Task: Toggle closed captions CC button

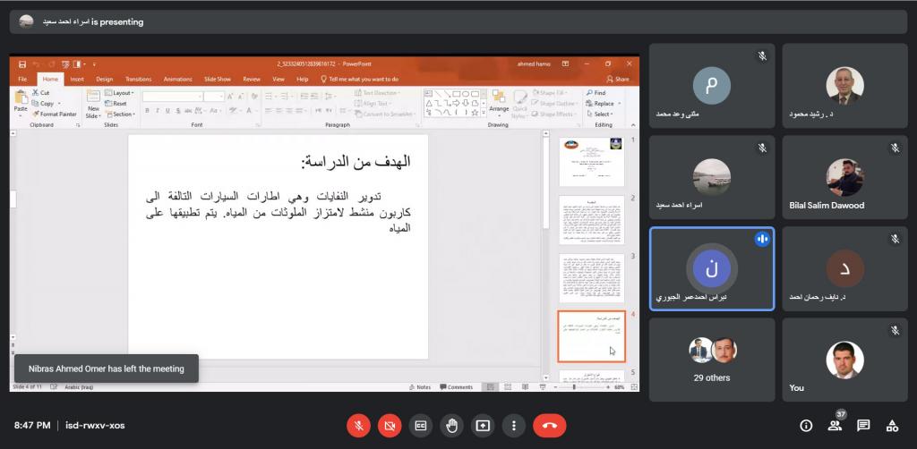Action: click(x=420, y=426)
